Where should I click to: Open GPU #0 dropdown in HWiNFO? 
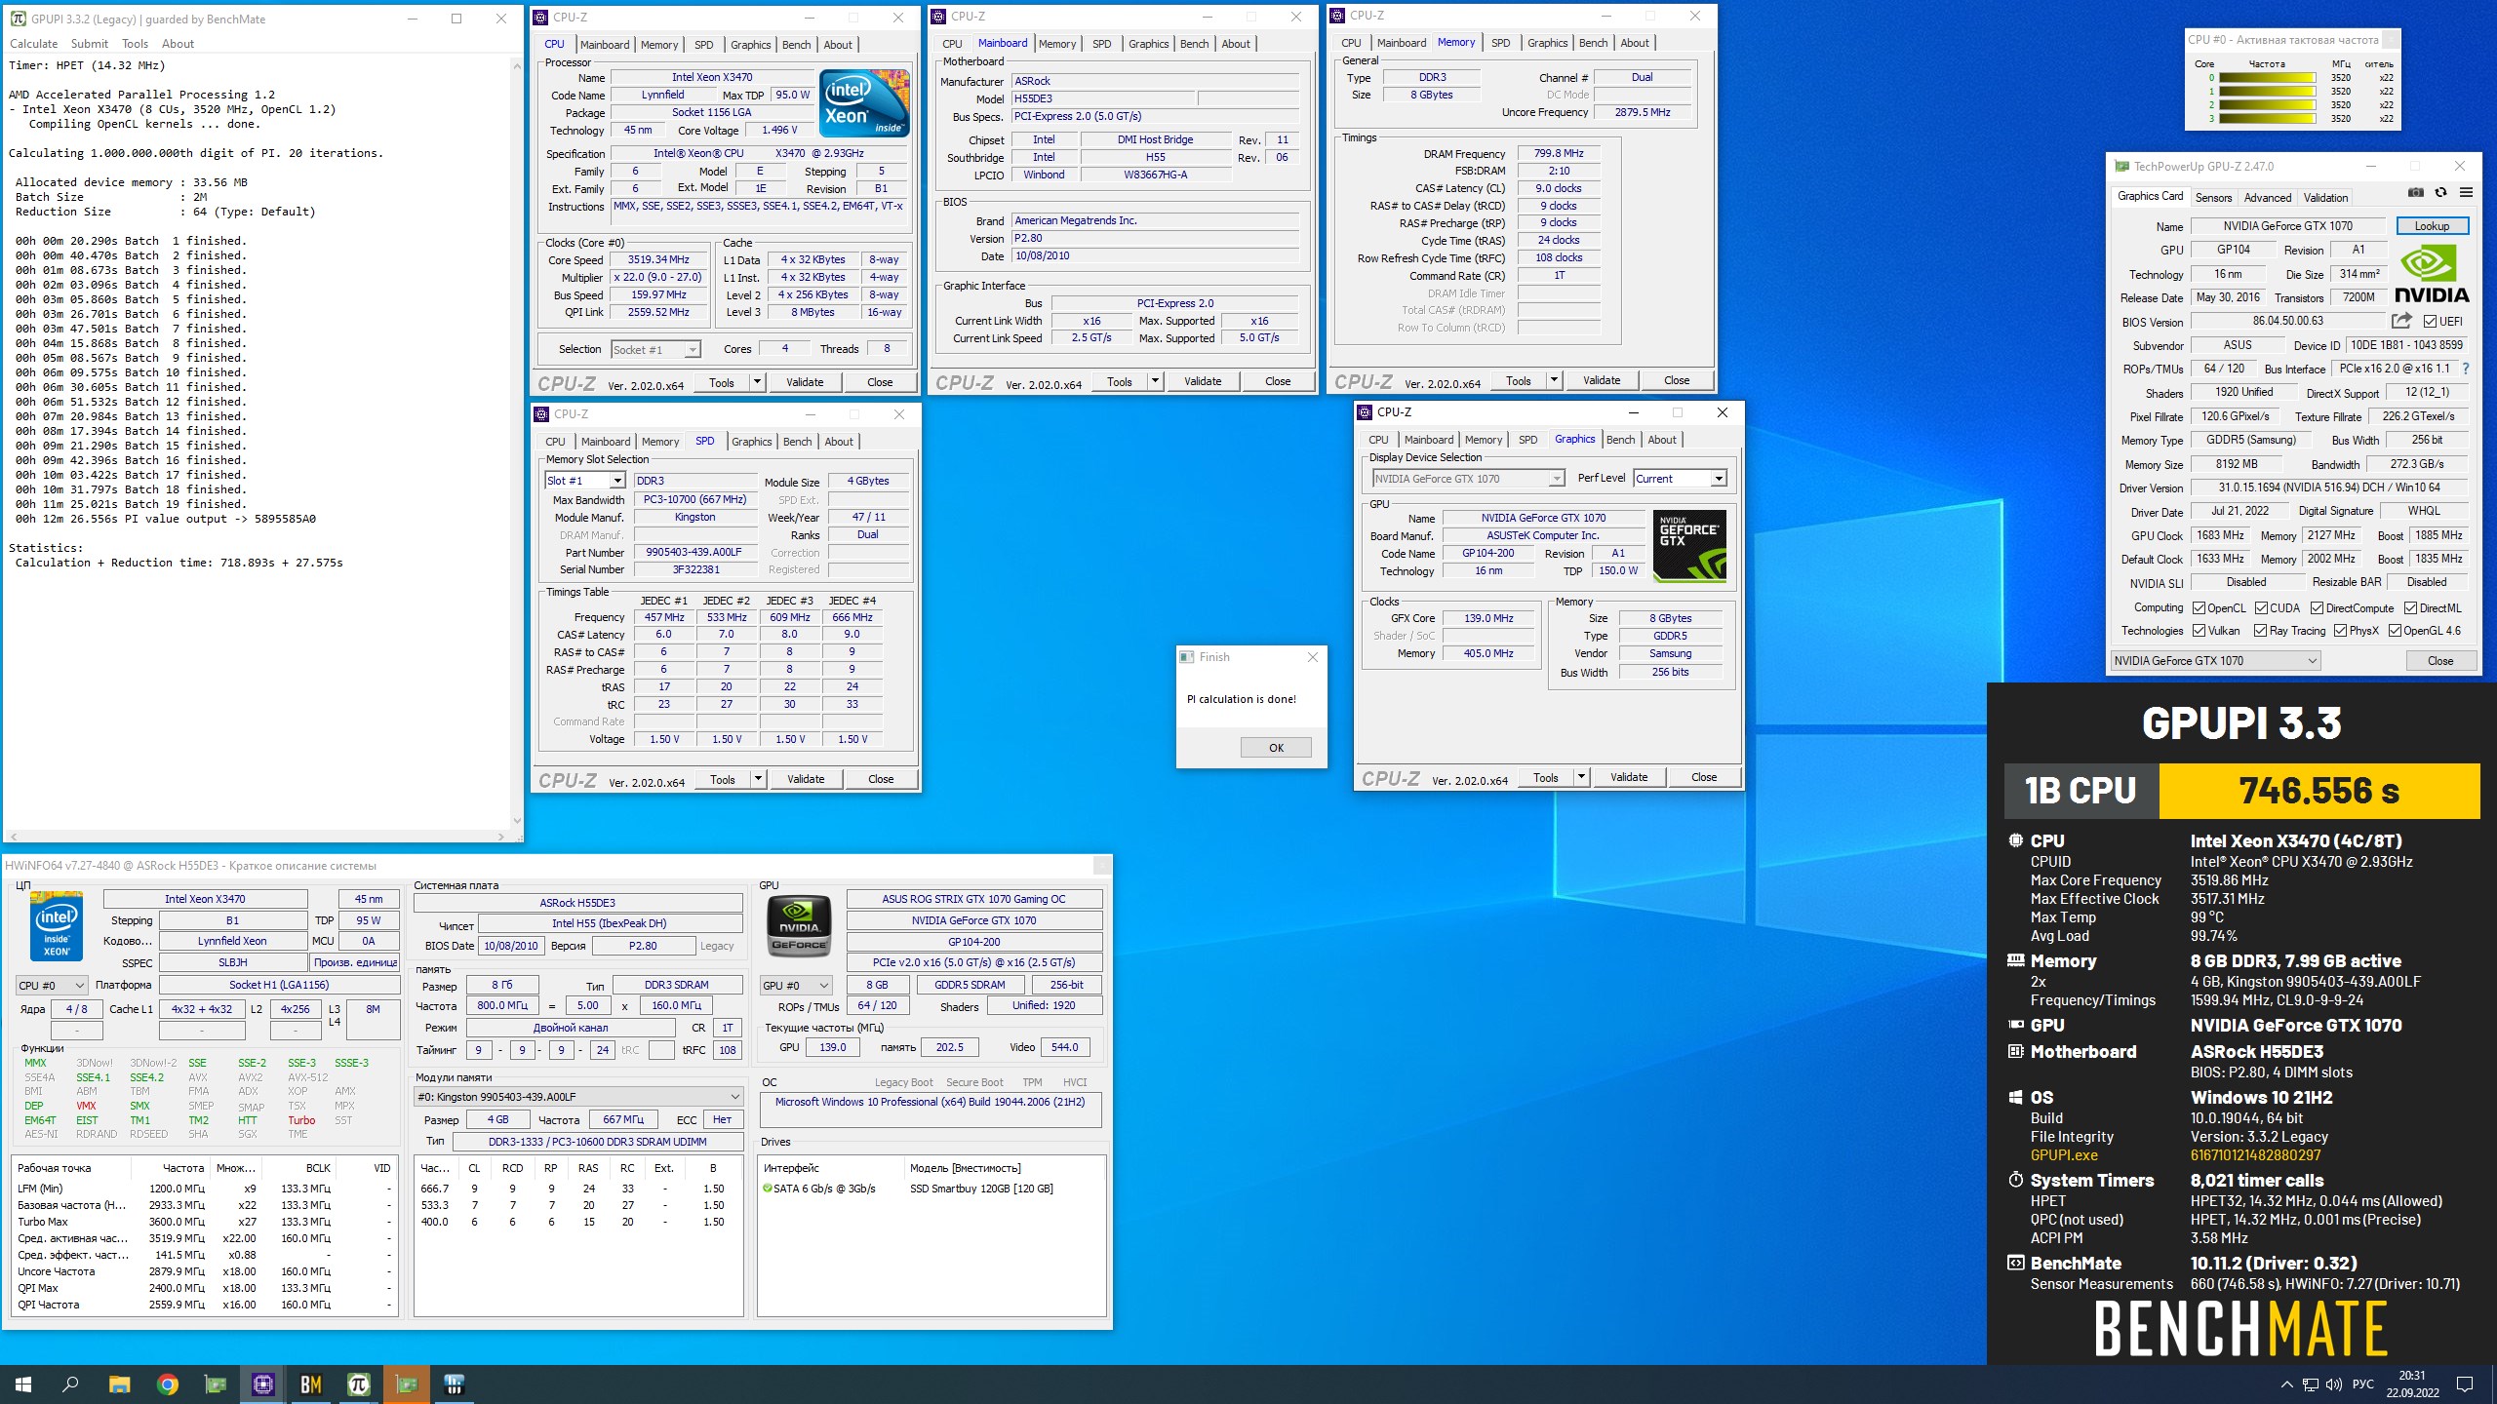(797, 986)
